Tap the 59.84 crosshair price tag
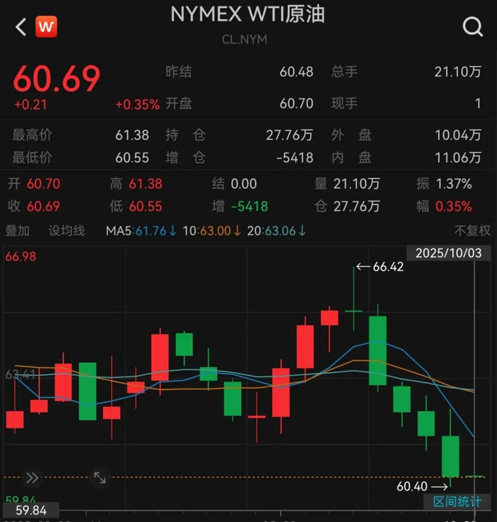497x522 pixels. point(31,511)
